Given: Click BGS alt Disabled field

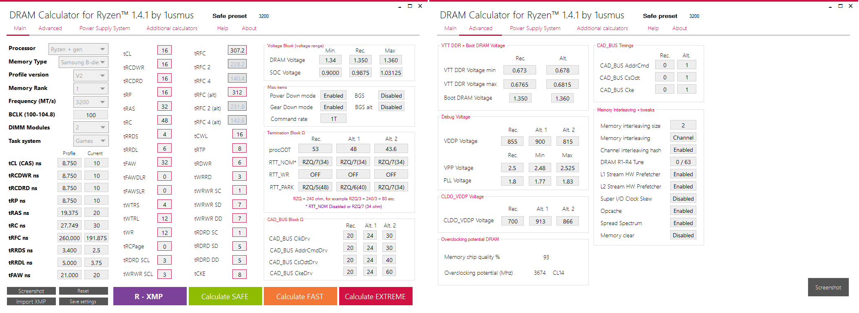Looking at the screenshot, I should pyautogui.click(x=391, y=107).
